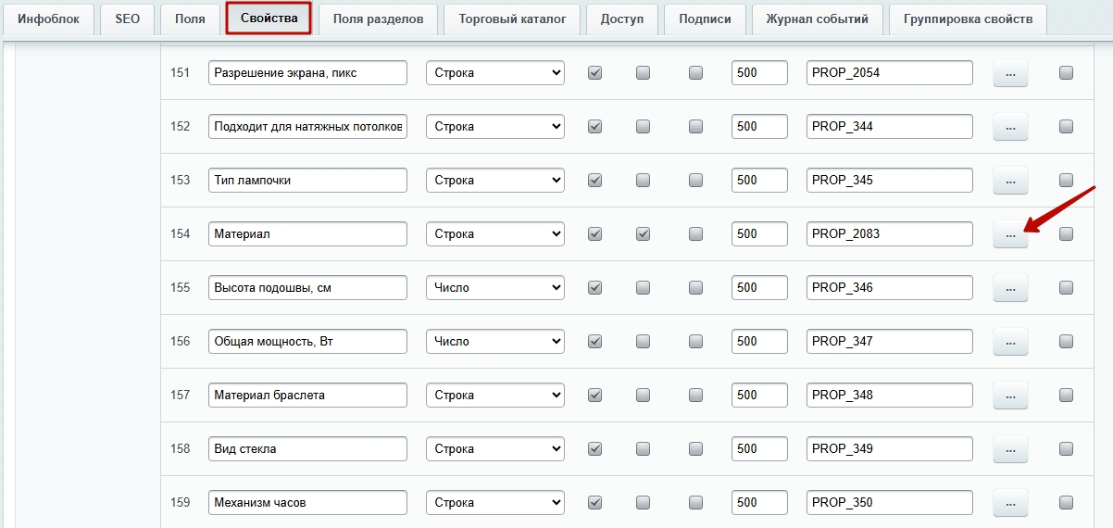Open the ellipsis settings for Тип лампочки

point(1010,181)
